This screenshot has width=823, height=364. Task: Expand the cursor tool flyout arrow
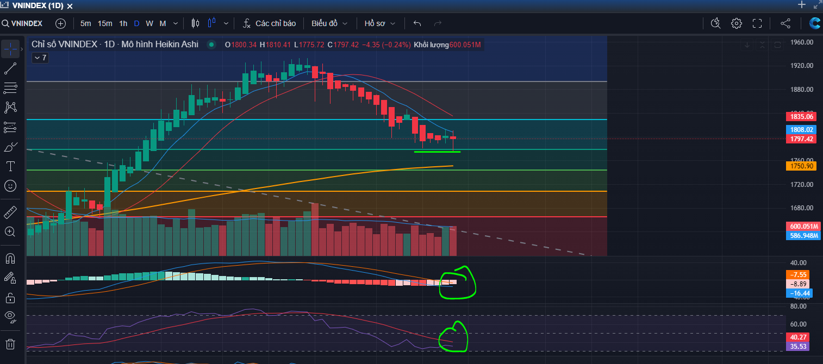(22, 49)
